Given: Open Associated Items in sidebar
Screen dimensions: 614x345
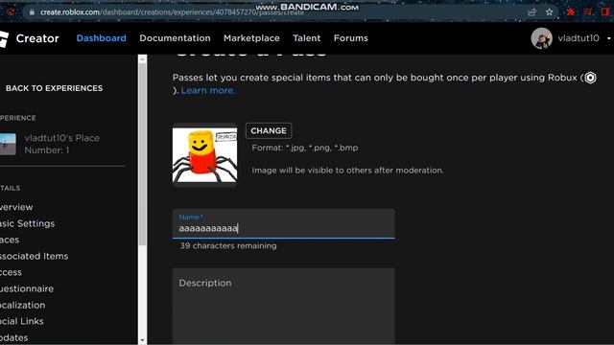Looking at the screenshot, I should pyautogui.click(x=35, y=256).
